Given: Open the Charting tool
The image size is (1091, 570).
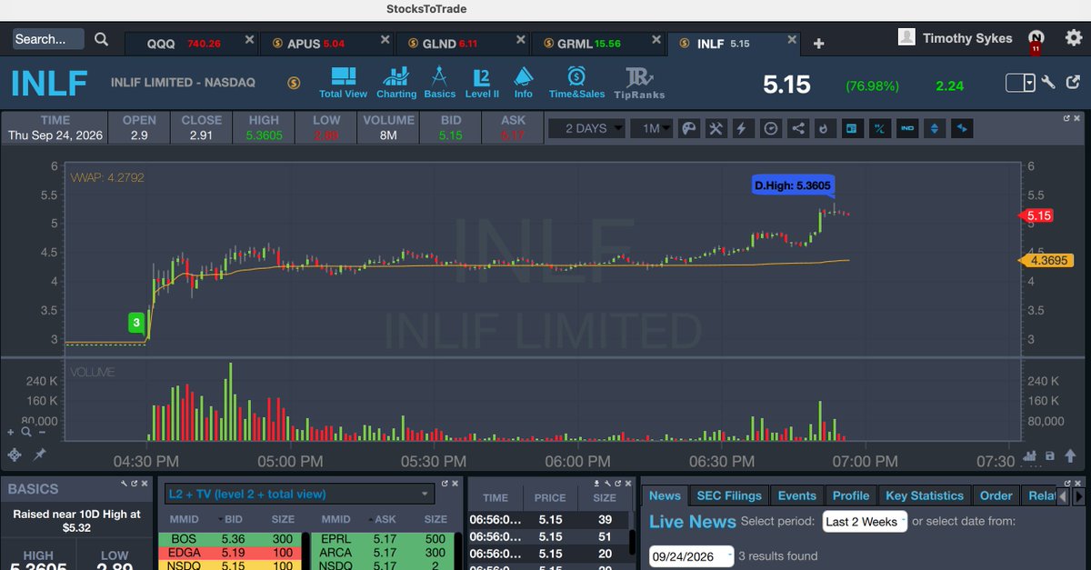Looking at the screenshot, I should (395, 82).
